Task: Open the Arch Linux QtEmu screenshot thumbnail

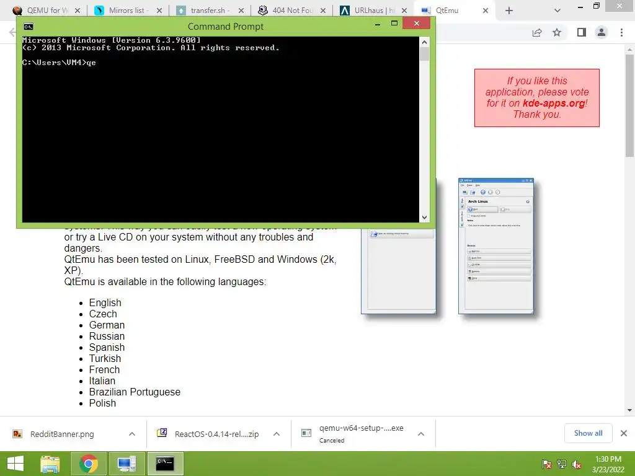Action: (x=495, y=246)
